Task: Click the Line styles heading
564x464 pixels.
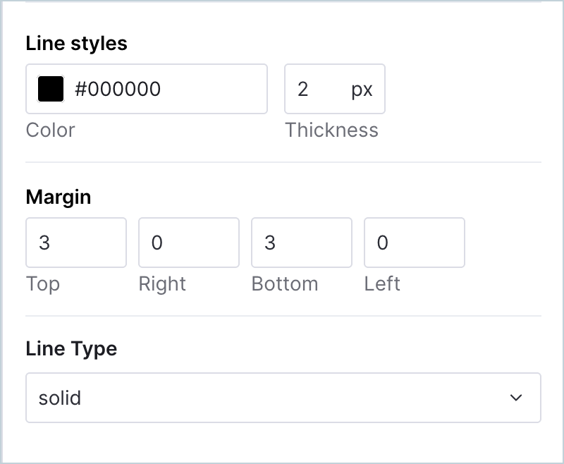Action: coord(76,44)
